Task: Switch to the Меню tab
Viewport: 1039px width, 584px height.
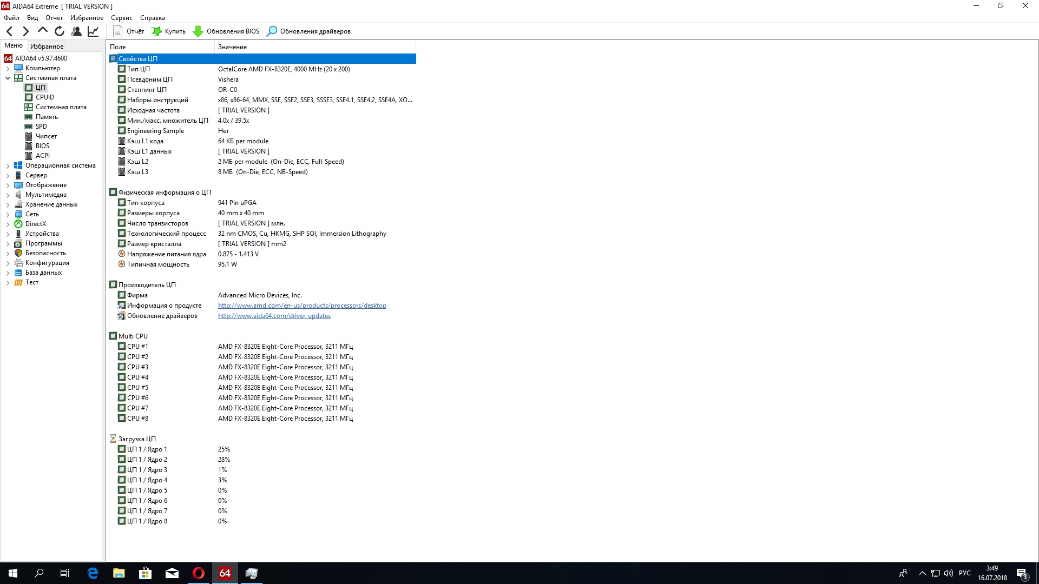Action: (x=14, y=46)
